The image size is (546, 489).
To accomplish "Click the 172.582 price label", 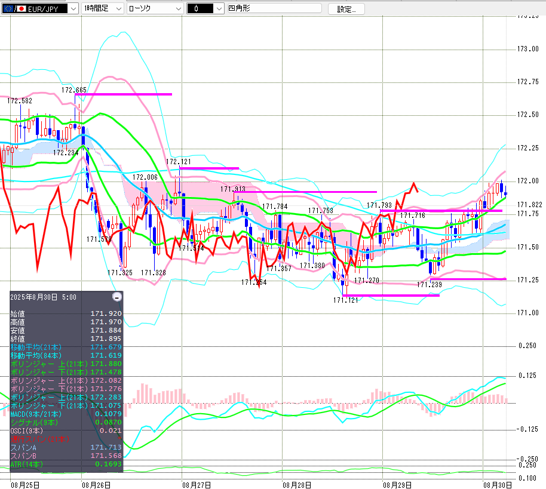I will (20, 101).
